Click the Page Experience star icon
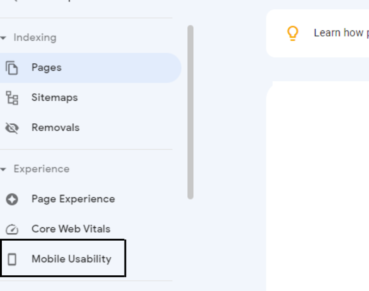369x291 pixels. coord(12,200)
